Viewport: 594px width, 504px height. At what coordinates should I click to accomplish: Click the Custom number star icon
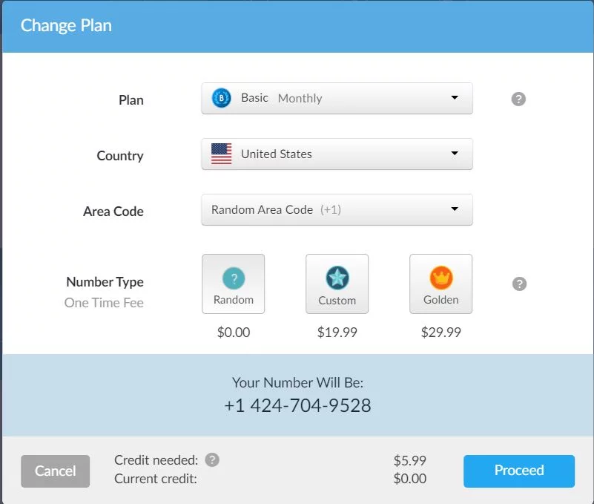click(x=337, y=278)
